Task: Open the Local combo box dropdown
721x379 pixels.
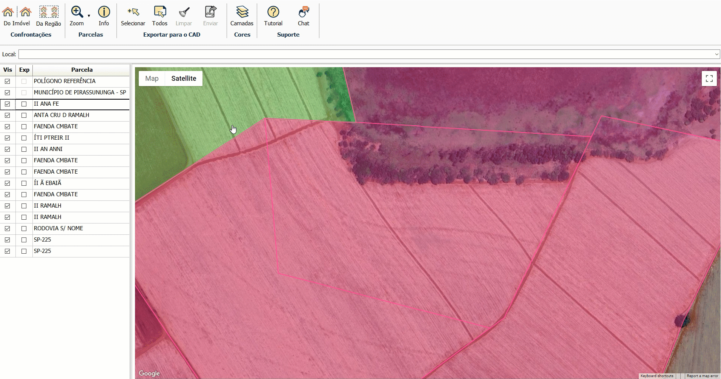Action: 716,54
